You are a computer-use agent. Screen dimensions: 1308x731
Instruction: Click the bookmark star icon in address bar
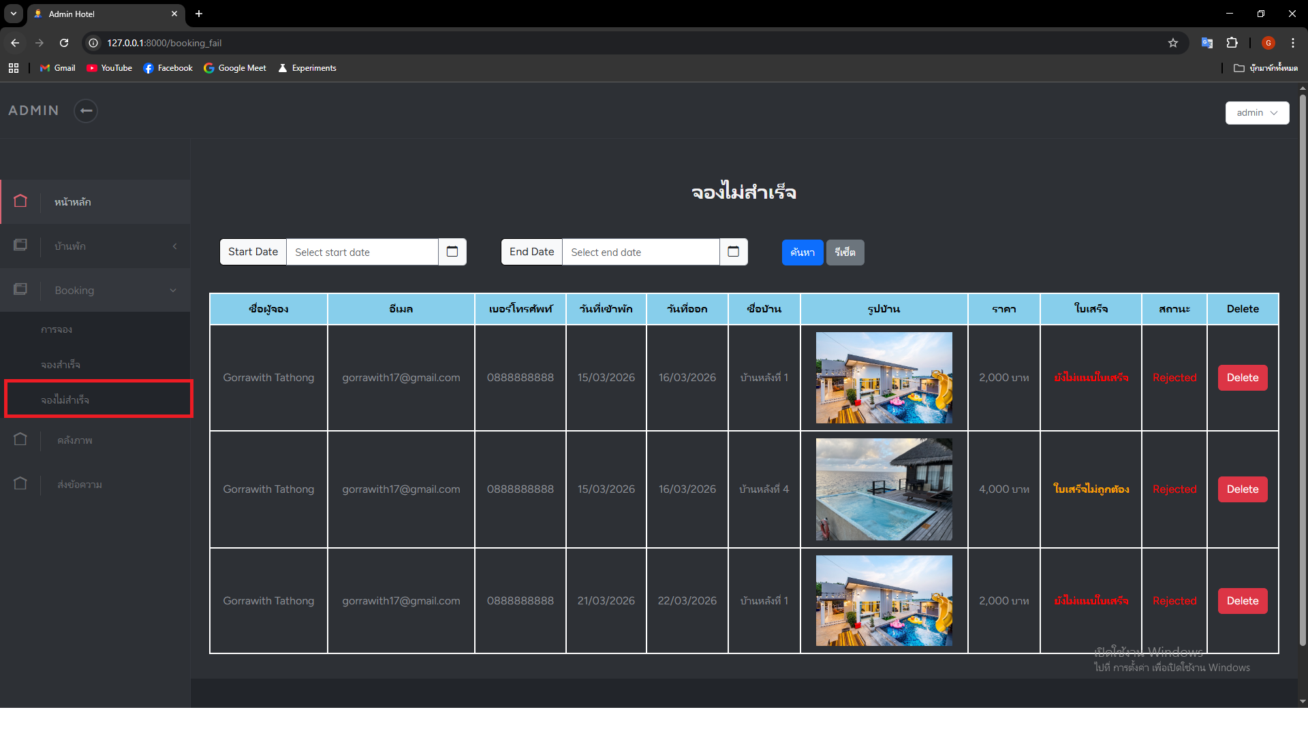point(1173,43)
